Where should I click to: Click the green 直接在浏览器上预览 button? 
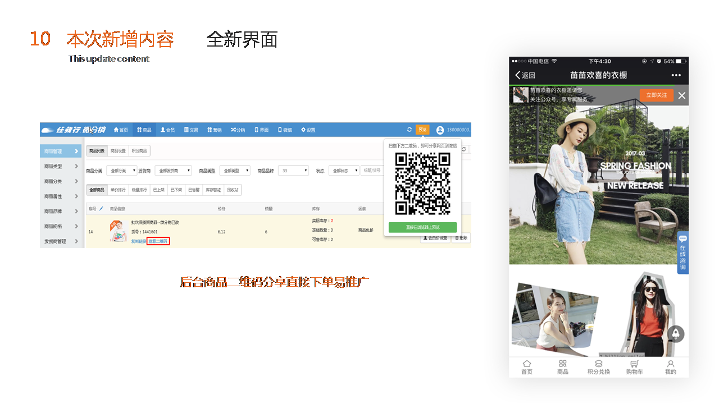pos(422,227)
